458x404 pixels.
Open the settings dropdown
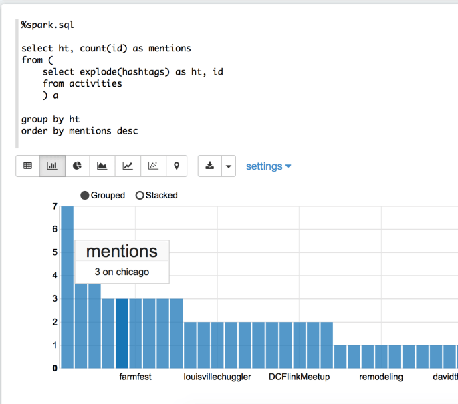click(x=268, y=166)
